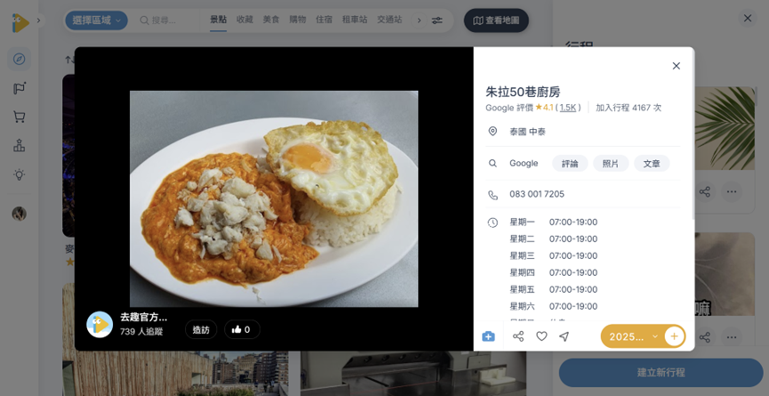Share this restaurant via share icon in dialog
This screenshot has width=769, height=396.
tap(518, 336)
